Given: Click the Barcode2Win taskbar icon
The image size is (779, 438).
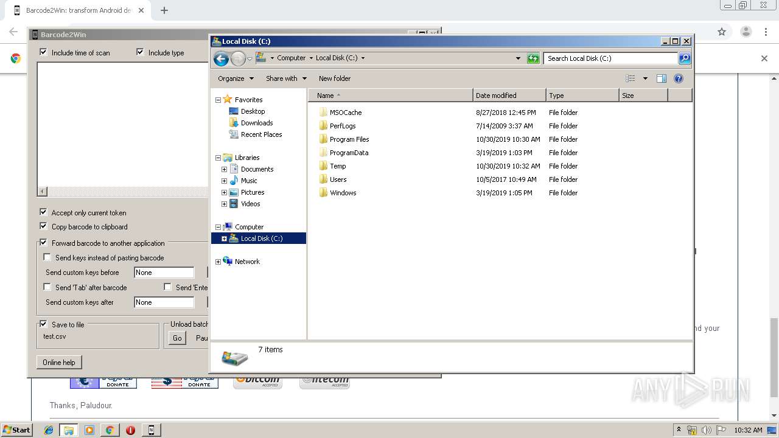Looking at the screenshot, I should (151, 430).
